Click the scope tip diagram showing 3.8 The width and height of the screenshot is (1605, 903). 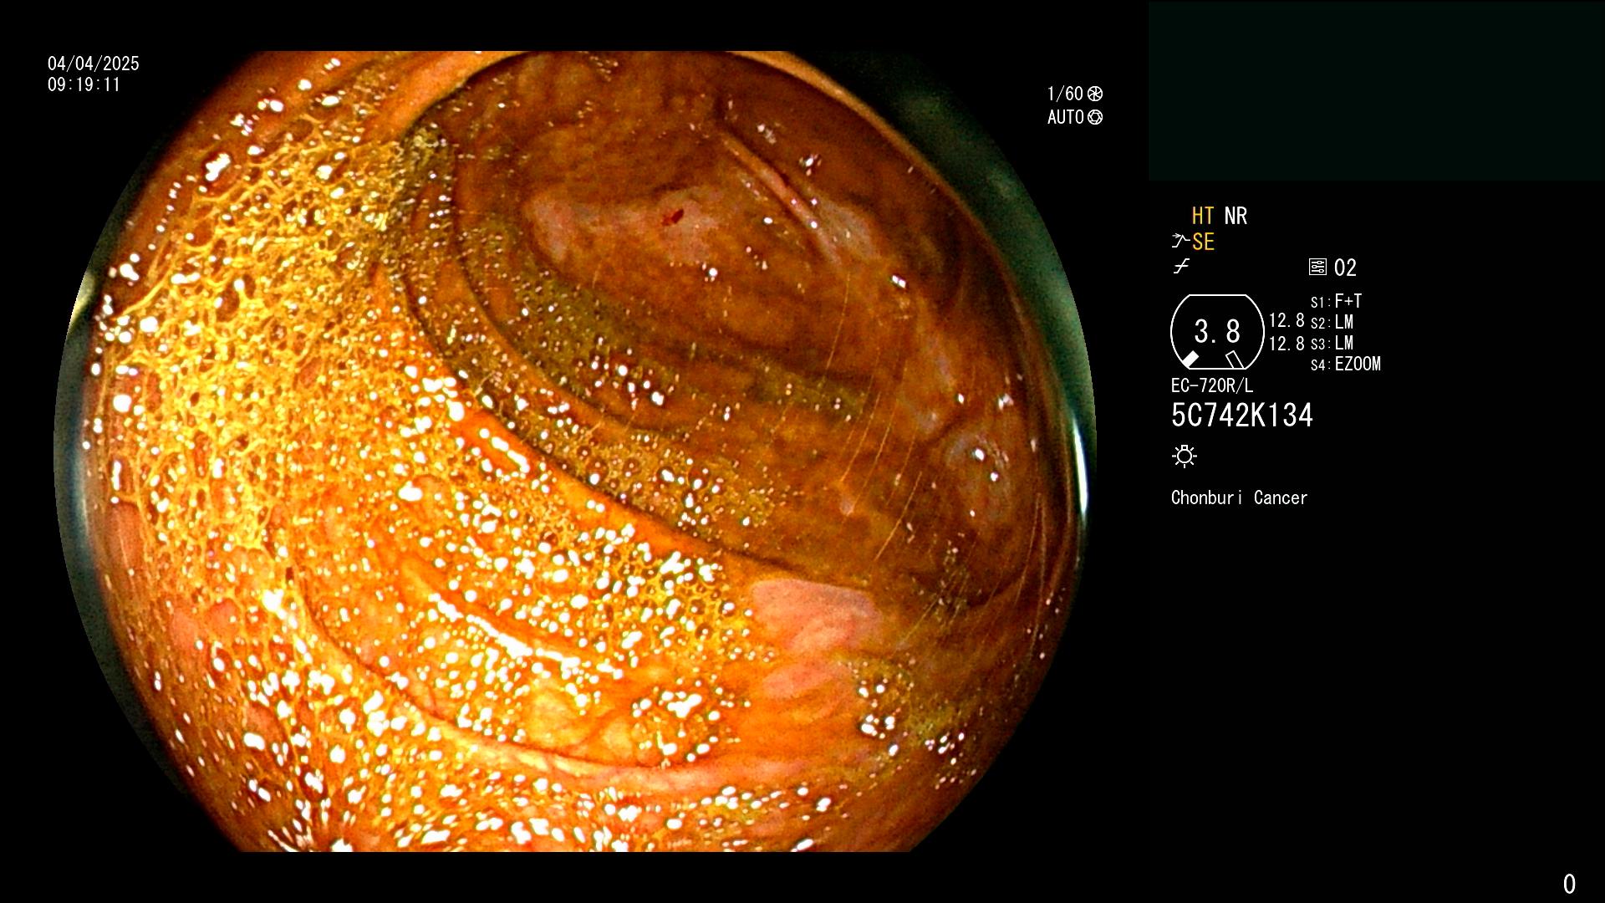(1217, 332)
